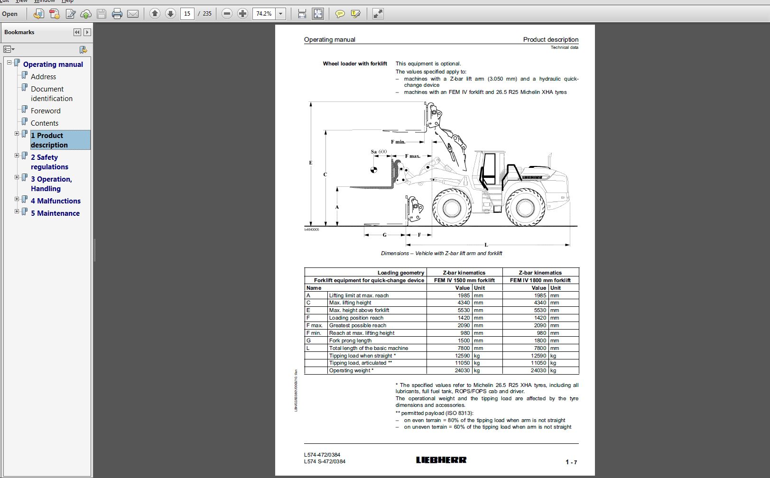Click the Open button in the toolbar
This screenshot has height=478, width=770.
click(x=9, y=14)
